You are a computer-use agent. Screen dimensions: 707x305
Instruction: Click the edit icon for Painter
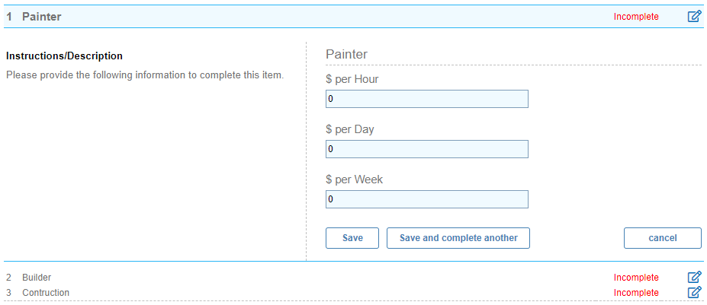[x=694, y=16]
